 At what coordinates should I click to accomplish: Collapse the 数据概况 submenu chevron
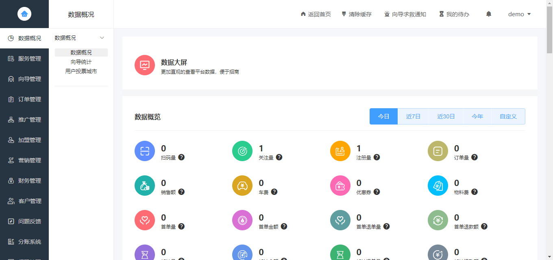[x=102, y=38]
